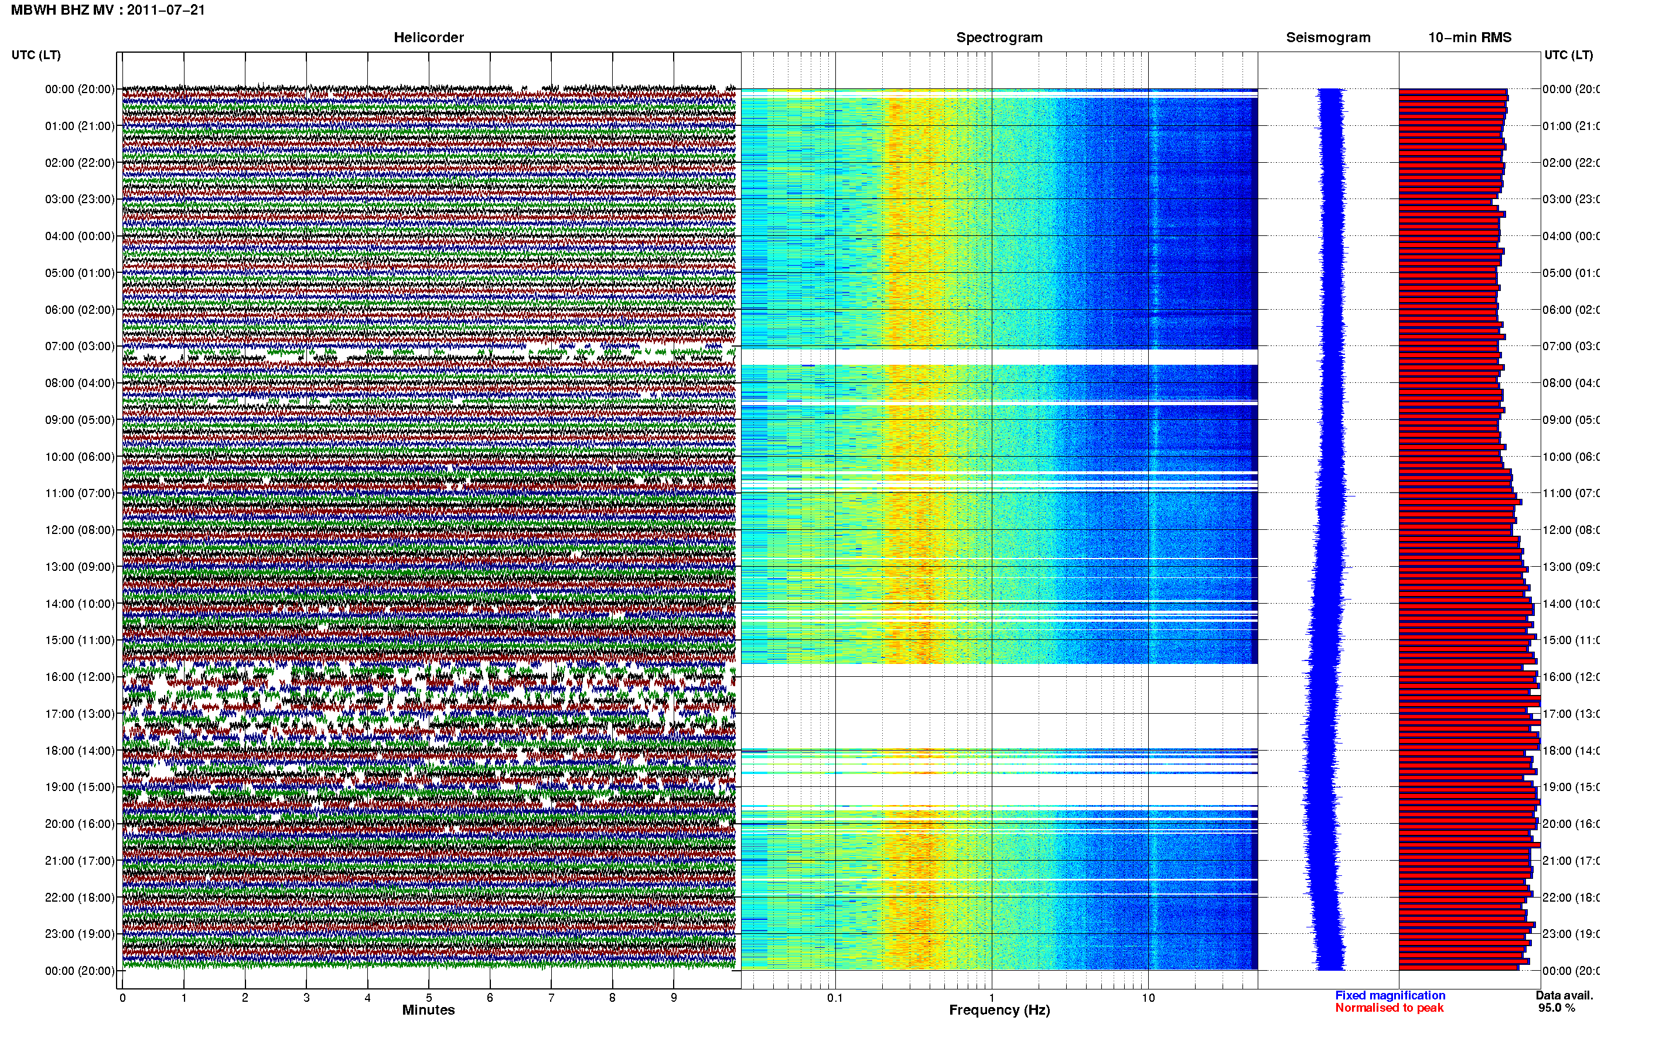Select the '09:00 (05:00)' time label
Image resolution: width=1666 pixels, height=1041 pixels.
(80, 420)
